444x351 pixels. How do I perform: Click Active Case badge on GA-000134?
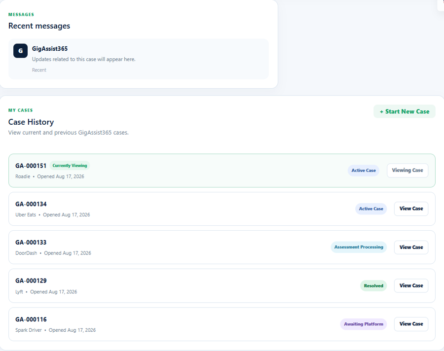click(x=371, y=209)
